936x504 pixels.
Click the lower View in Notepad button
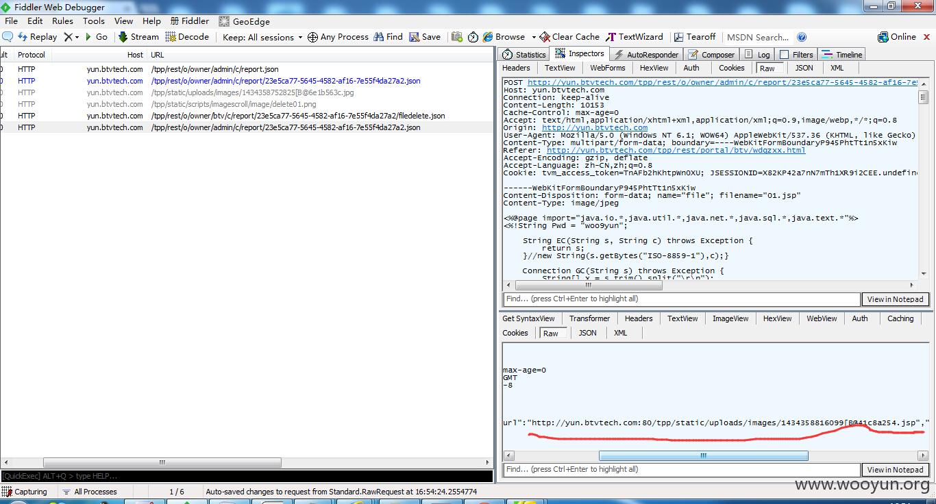coord(895,470)
